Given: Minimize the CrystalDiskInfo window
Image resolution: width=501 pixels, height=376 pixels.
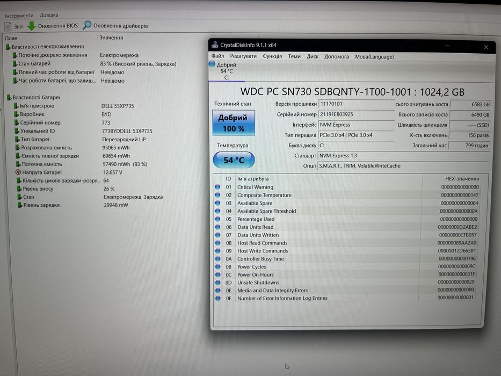Looking at the screenshot, I should (448, 46).
